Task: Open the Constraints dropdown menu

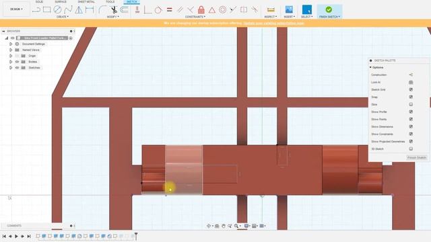Action: coord(195,17)
